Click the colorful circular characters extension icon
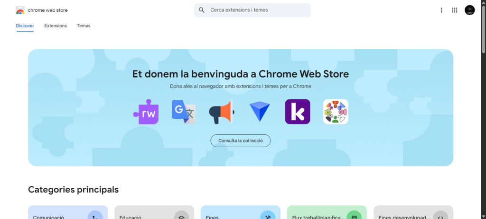Screen dimensions: 486x219 (336, 112)
